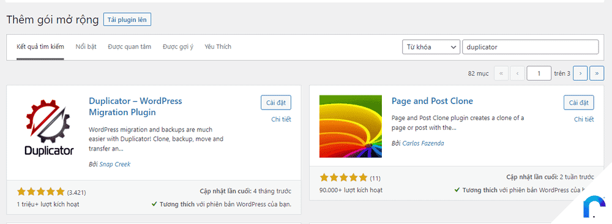Image resolution: width=612 pixels, height=224 pixels.
Task: Click the Tải plugin lên button
Action: 127,20
